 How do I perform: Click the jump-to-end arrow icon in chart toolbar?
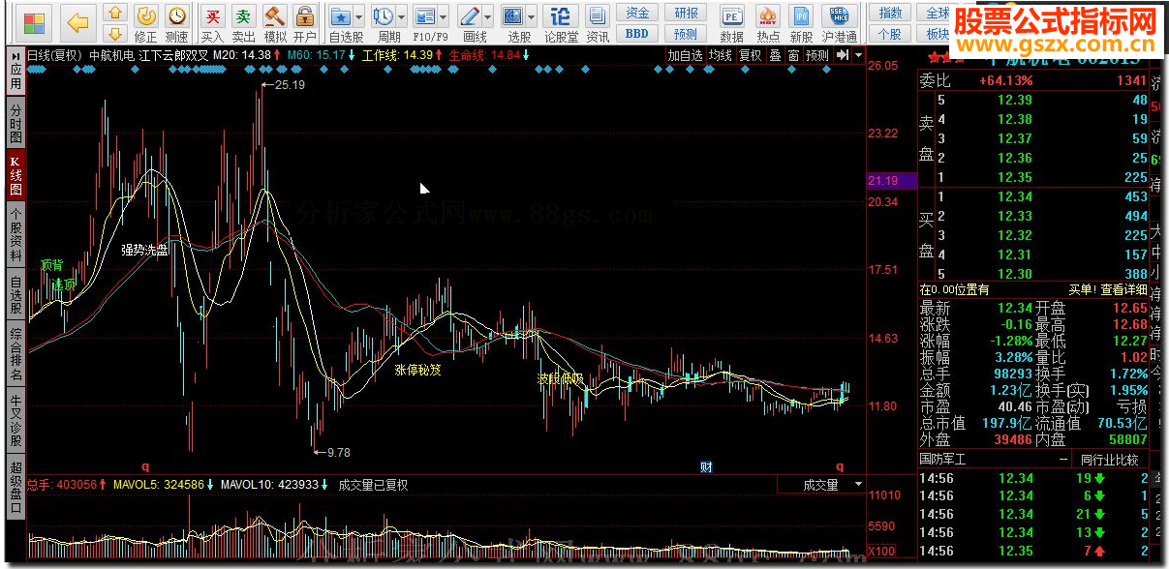[x=842, y=55]
